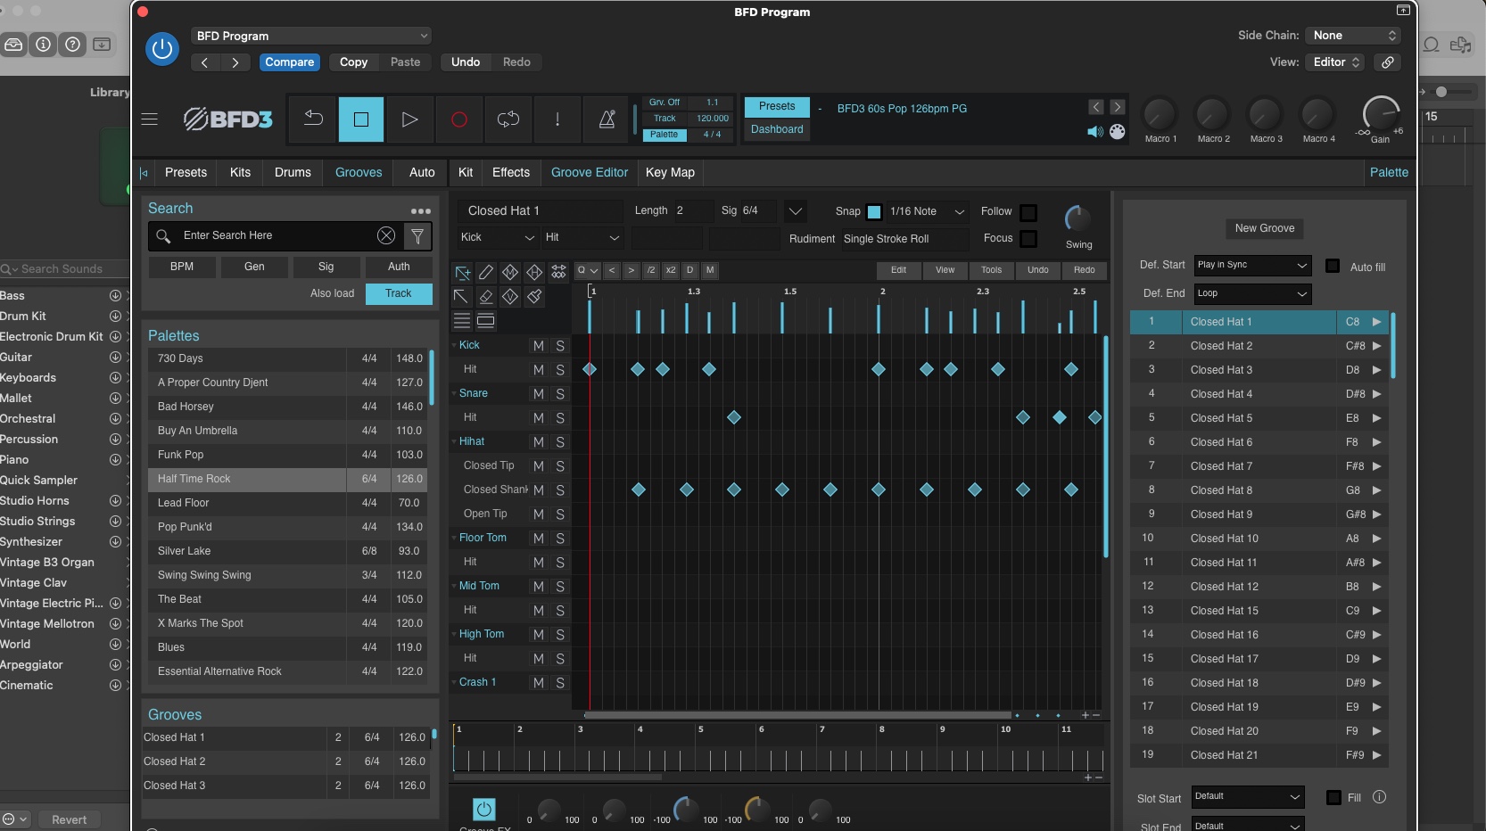The height and width of the screenshot is (831, 1486).
Task: Click the link chain icon near Editor
Action: (1387, 62)
